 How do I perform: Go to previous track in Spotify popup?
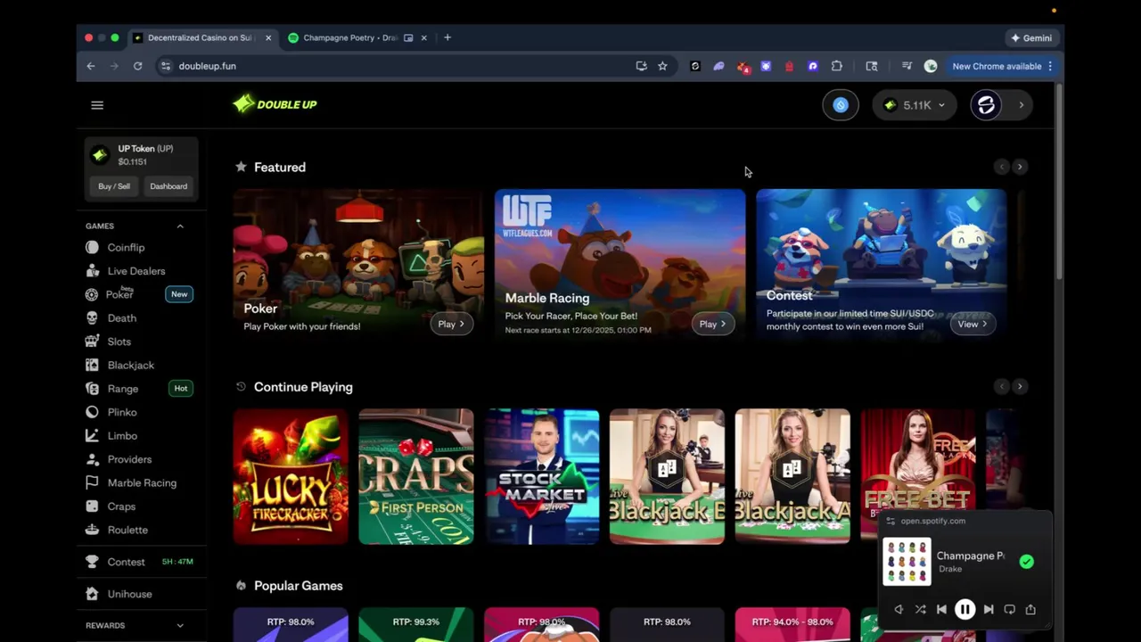[x=941, y=609]
